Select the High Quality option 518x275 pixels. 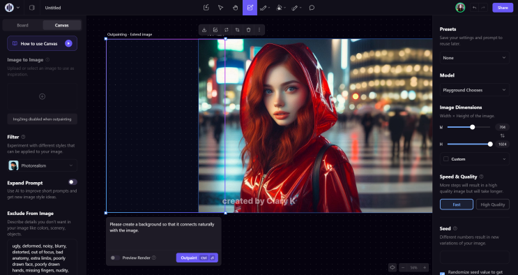point(493,205)
